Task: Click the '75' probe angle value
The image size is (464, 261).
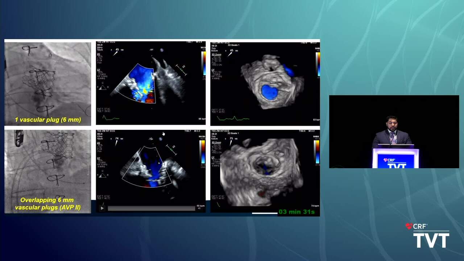Action: coord(231,138)
